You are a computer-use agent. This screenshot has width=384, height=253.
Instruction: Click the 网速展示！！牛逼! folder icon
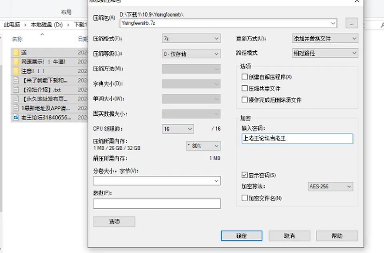[x=16, y=62]
